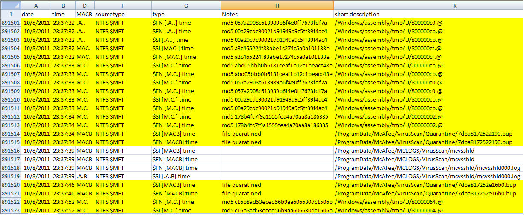Select Quarantine/7dba817252e16b0.bup path in row 891521

(x=428, y=193)
